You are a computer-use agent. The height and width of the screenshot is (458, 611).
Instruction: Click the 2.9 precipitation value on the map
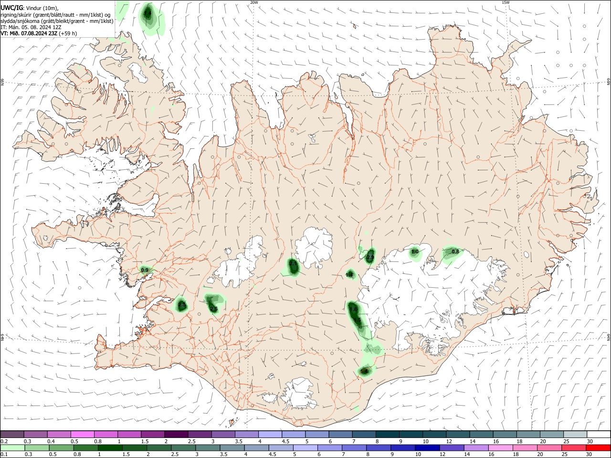(x=370, y=258)
